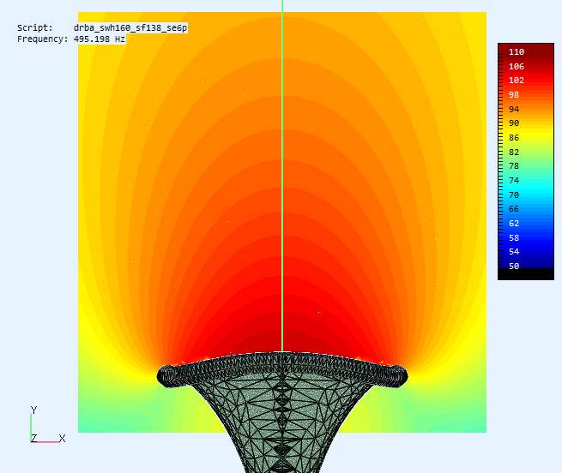The width and height of the screenshot is (562, 473).
Task: Click the 86 value on color legend
Action: click(x=514, y=137)
